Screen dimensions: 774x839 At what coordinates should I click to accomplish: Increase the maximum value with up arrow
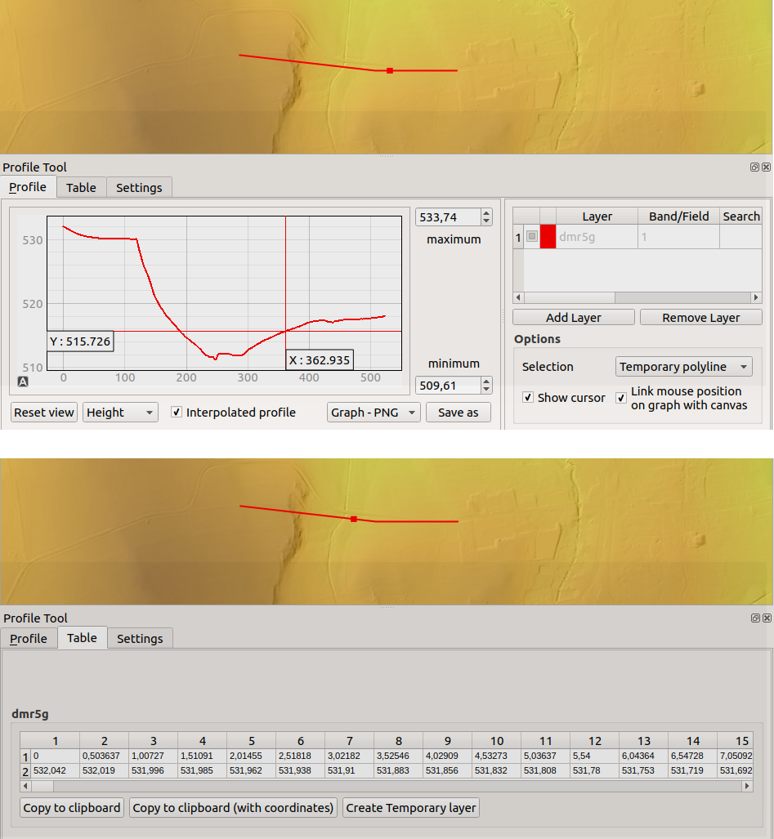coord(486,213)
